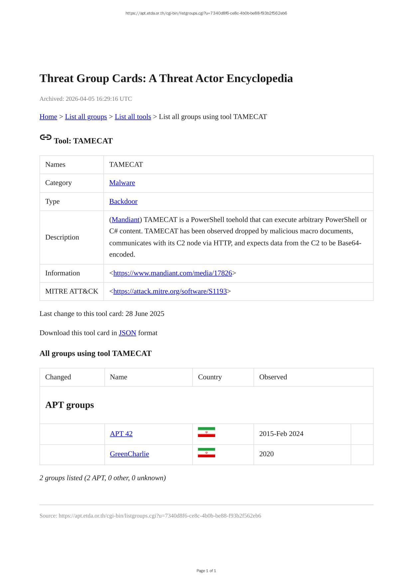Click the Changed column header
413x584 pixels.
point(58,377)
